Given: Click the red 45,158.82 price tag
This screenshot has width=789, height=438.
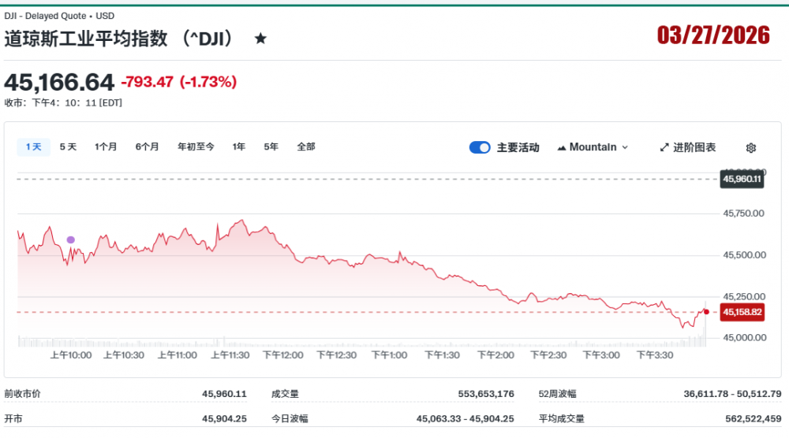Looking at the screenshot, I should click(x=742, y=312).
